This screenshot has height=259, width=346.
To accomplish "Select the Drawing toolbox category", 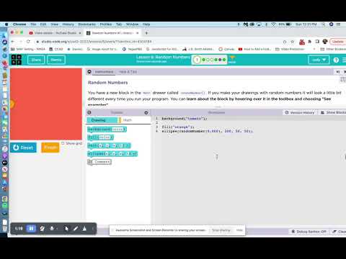I will (102, 120).
